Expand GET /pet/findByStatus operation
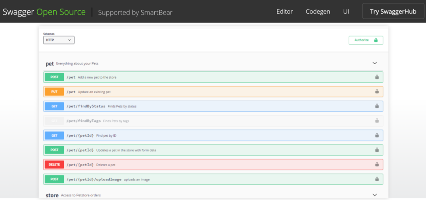Viewport: 426px width, 200px height. [213, 106]
